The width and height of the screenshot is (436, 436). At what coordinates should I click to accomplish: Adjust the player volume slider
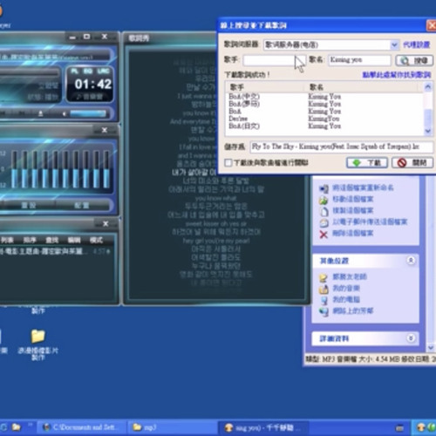[x=88, y=113]
